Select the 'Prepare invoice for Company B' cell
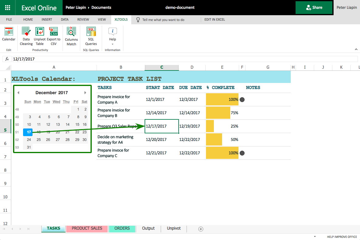Viewport: 360px width, 240px height. click(121, 113)
